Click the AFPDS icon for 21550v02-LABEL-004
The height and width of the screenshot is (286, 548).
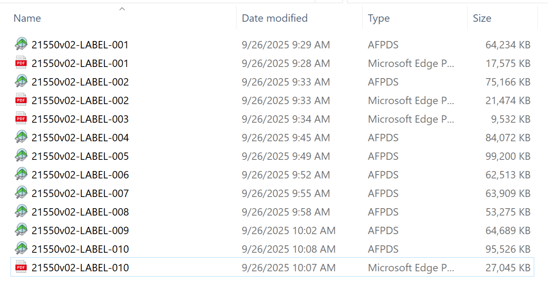(21, 137)
